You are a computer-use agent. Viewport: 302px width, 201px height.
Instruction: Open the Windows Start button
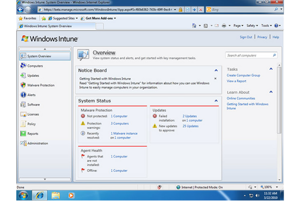coord(24,195)
